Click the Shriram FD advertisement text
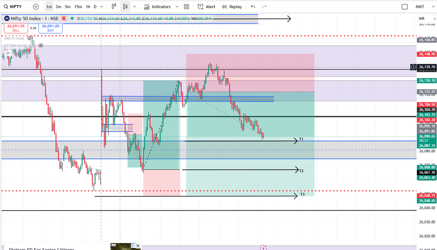Image resolution: width=437 pixels, height=250 pixels. click(42, 249)
